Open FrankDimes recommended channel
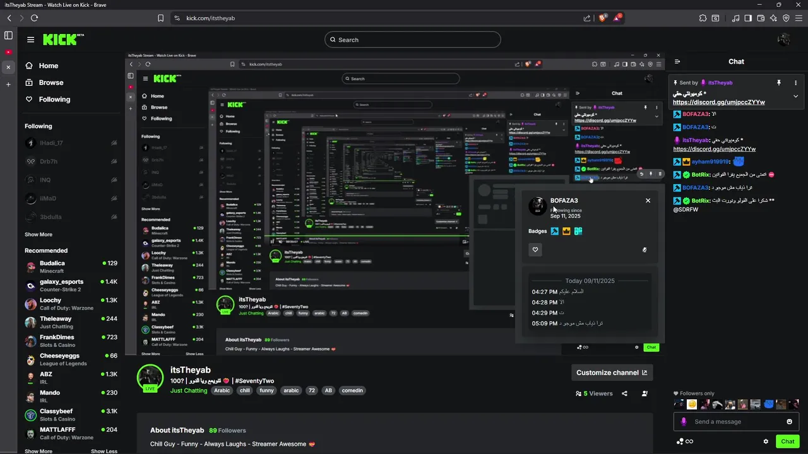The image size is (808, 454). 71,340
